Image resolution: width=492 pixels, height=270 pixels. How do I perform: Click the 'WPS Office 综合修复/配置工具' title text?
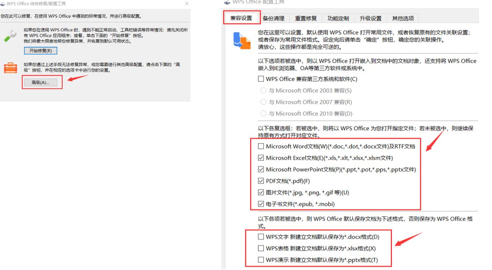(36, 4)
